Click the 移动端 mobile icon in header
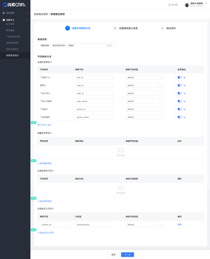Image resolution: width=210 pixels, height=259 pixels. [170, 5]
